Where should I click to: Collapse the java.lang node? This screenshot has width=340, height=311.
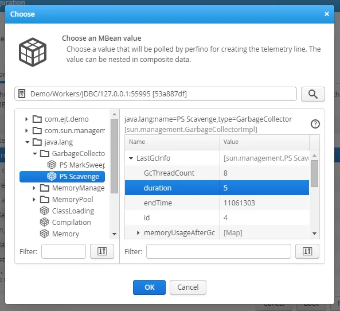[27, 142]
